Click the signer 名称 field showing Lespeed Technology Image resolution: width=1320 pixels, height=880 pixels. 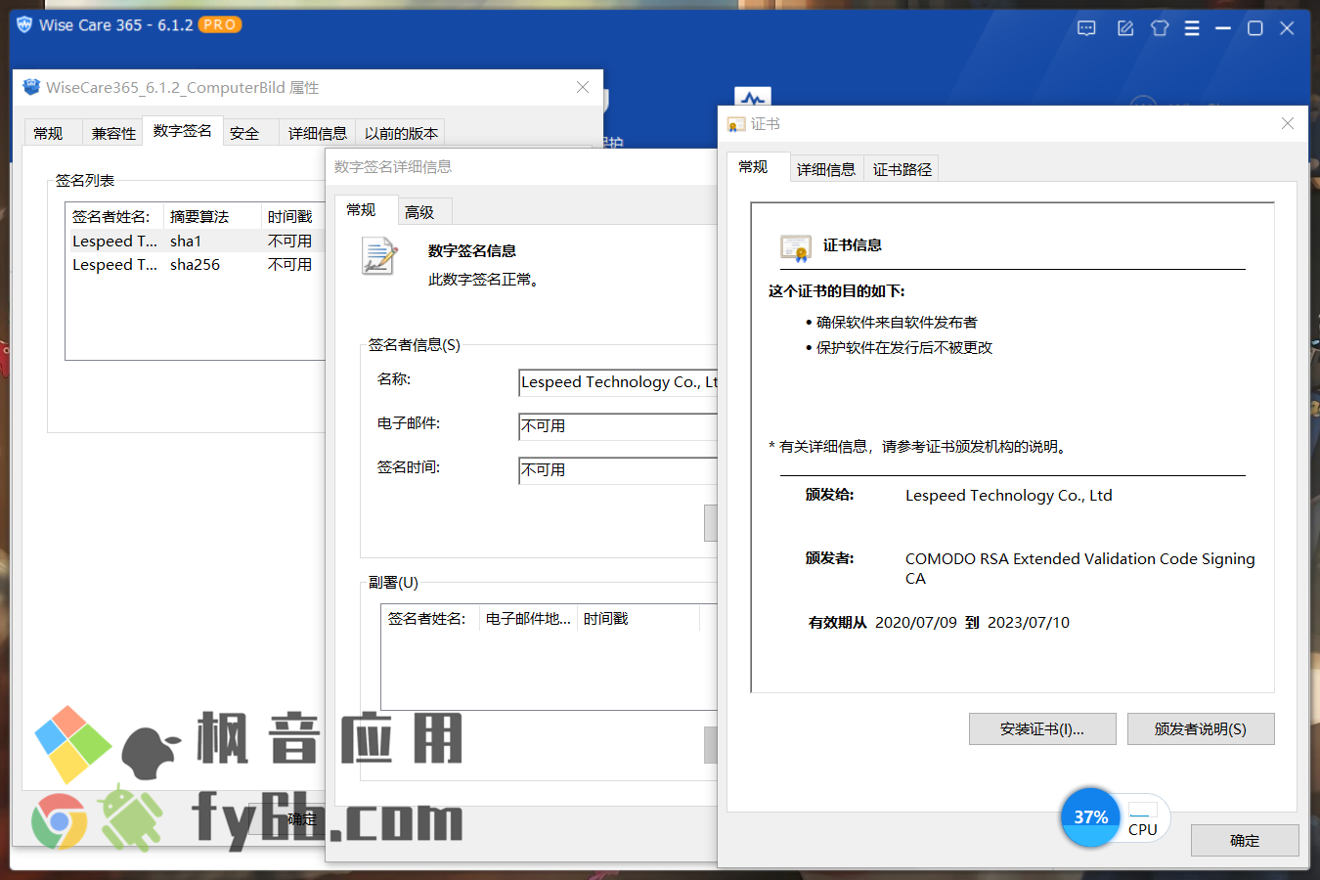pyautogui.click(x=618, y=382)
